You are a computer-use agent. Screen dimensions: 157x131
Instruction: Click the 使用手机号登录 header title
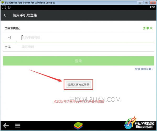(25, 15)
